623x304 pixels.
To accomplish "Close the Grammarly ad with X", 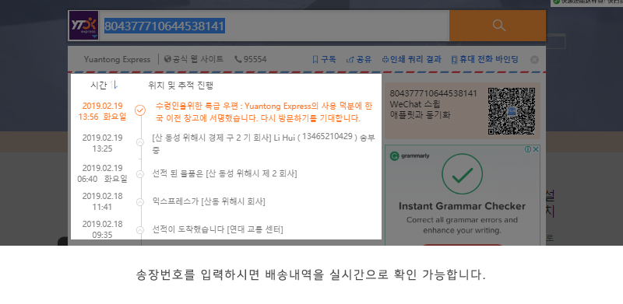I will point(536,149).
